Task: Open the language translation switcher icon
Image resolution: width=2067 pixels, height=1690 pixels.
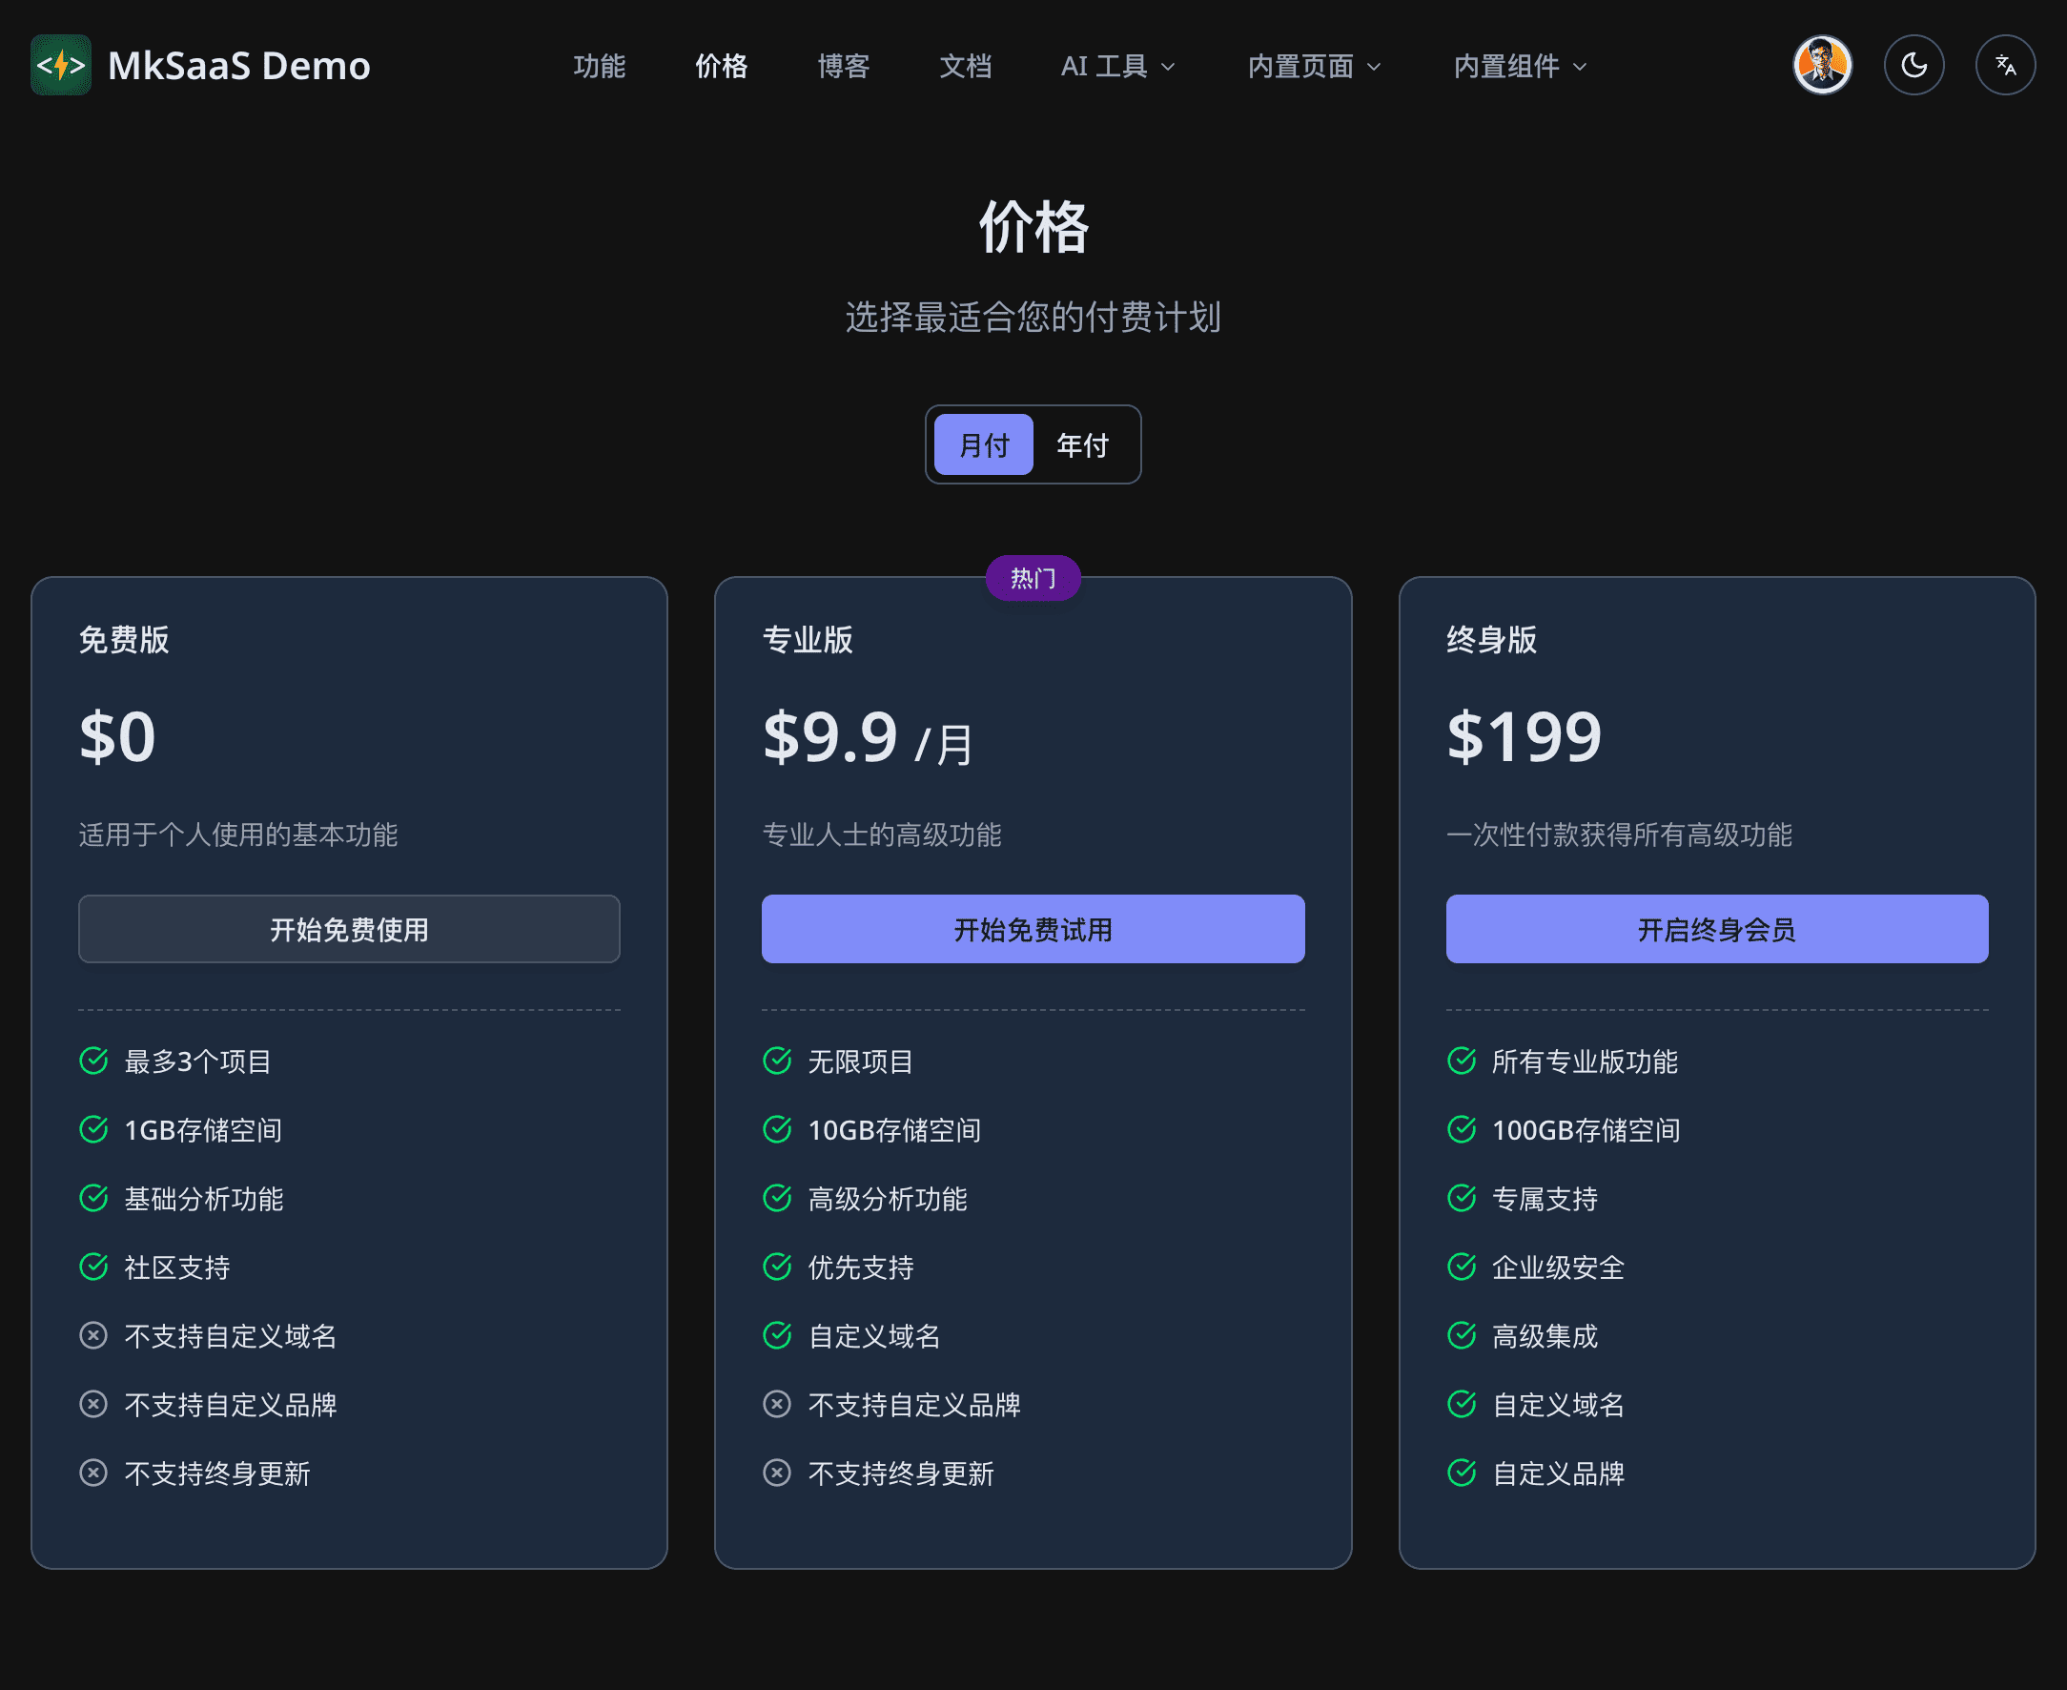Action: pos(2005,65)
